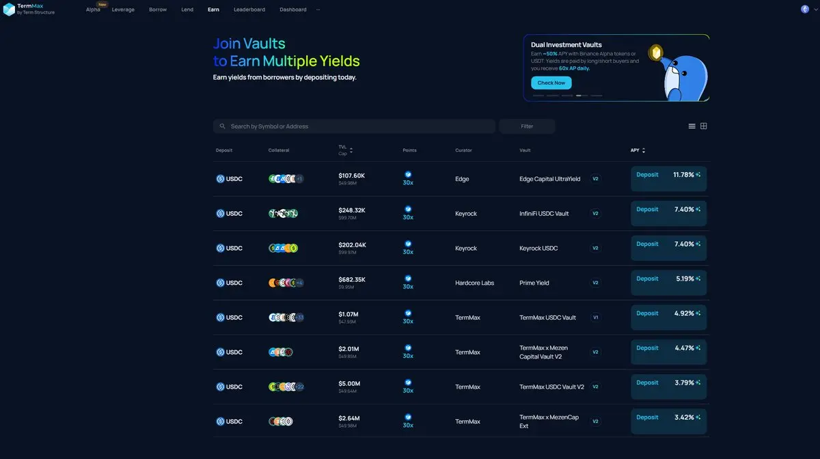Open the TermMax logo home link
This screenshot has width=820, height=459.
(29, 10)
